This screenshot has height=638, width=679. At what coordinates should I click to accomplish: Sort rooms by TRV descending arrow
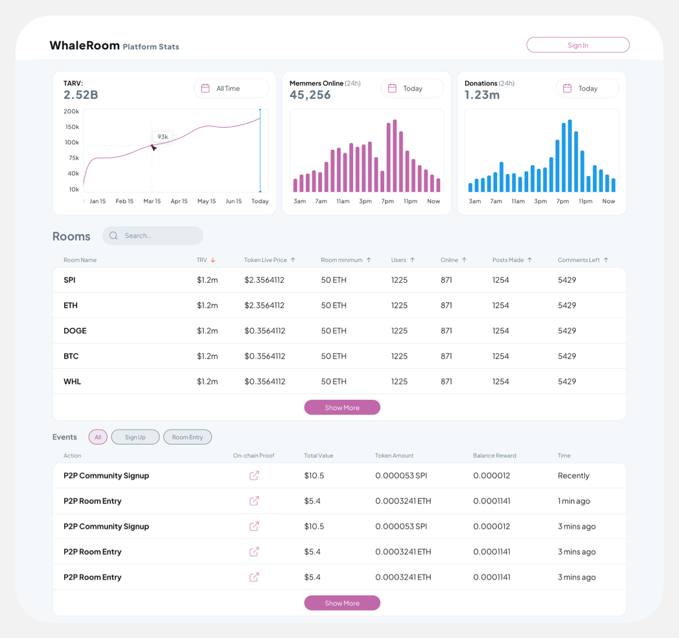point(213,260)
